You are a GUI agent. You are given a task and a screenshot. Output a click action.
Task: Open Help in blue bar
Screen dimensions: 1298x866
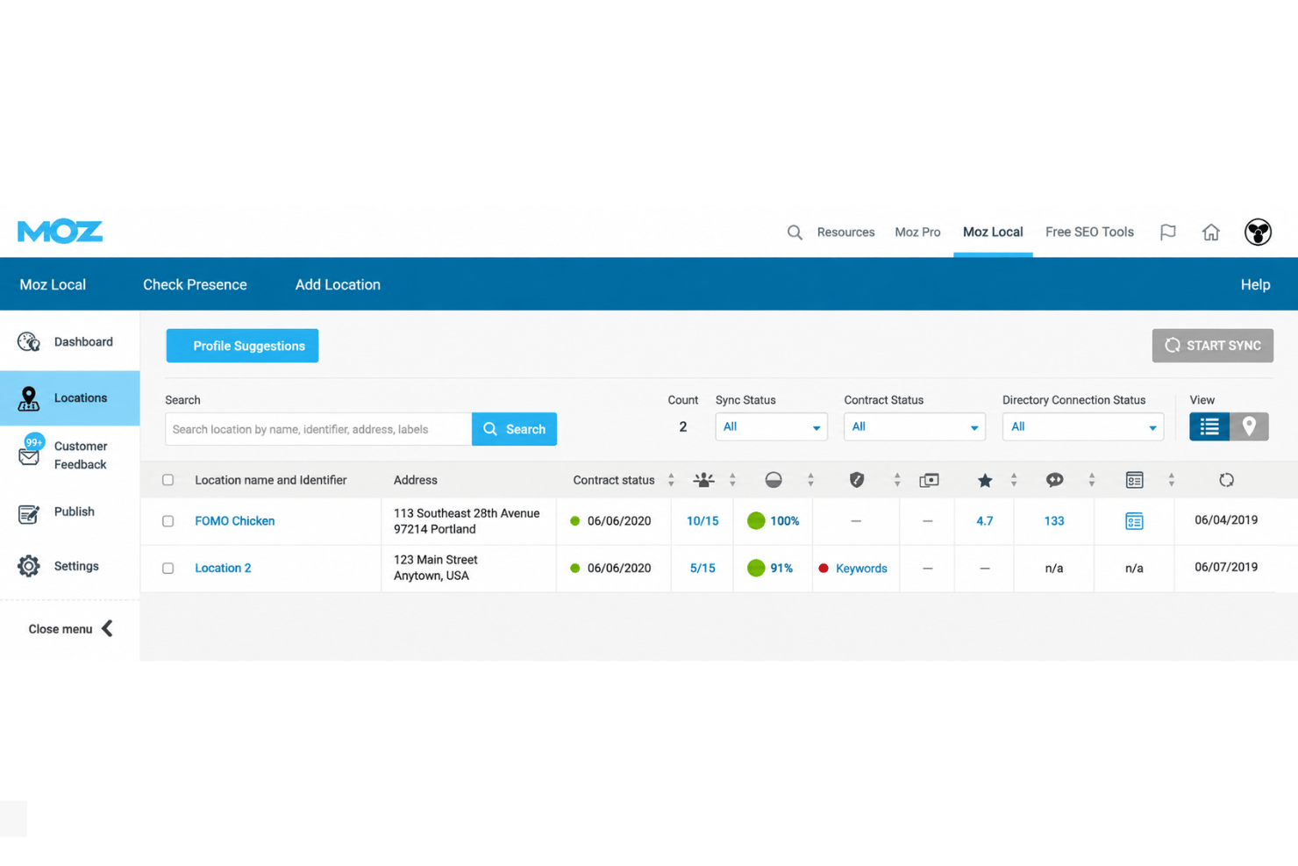[1255, 285]
